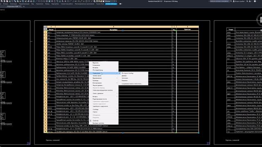Choose Быстрые свойства in context menu

click(x=104, y=123)
